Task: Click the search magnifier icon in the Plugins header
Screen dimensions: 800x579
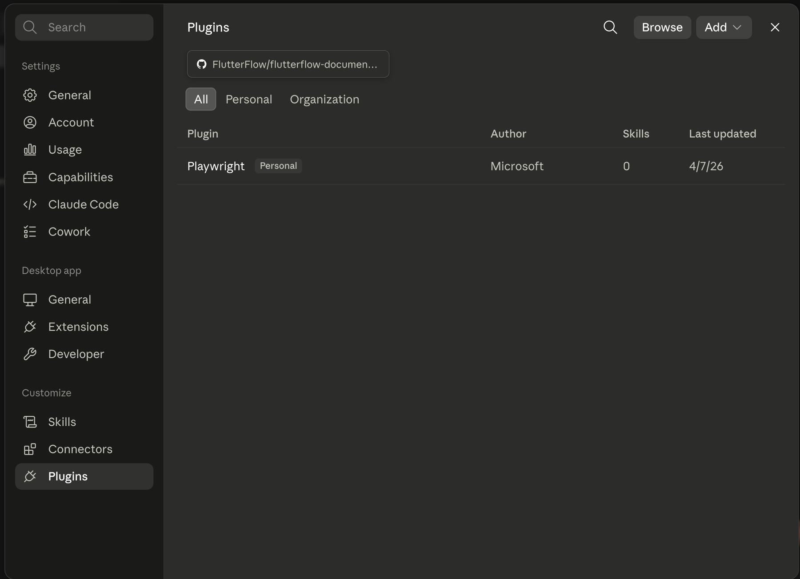Action: 610,27
